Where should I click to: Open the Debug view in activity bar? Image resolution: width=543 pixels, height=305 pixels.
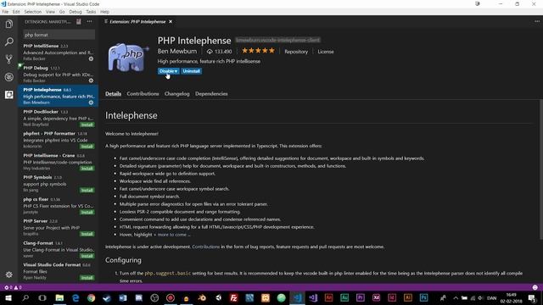click(x=9, y=77)
